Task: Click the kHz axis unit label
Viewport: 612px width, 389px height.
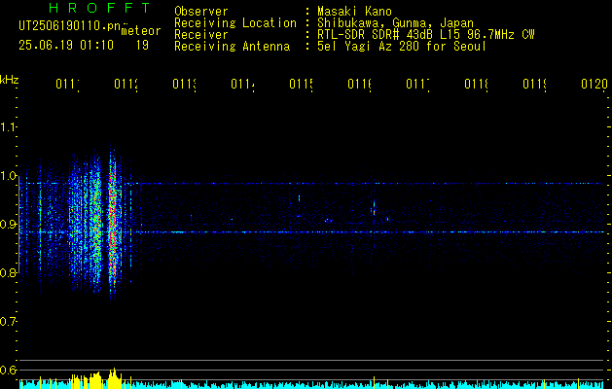Action: point(9,80)
